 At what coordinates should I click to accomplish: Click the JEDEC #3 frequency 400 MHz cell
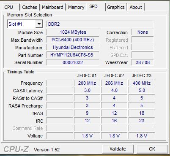click(x=142, y=83)
